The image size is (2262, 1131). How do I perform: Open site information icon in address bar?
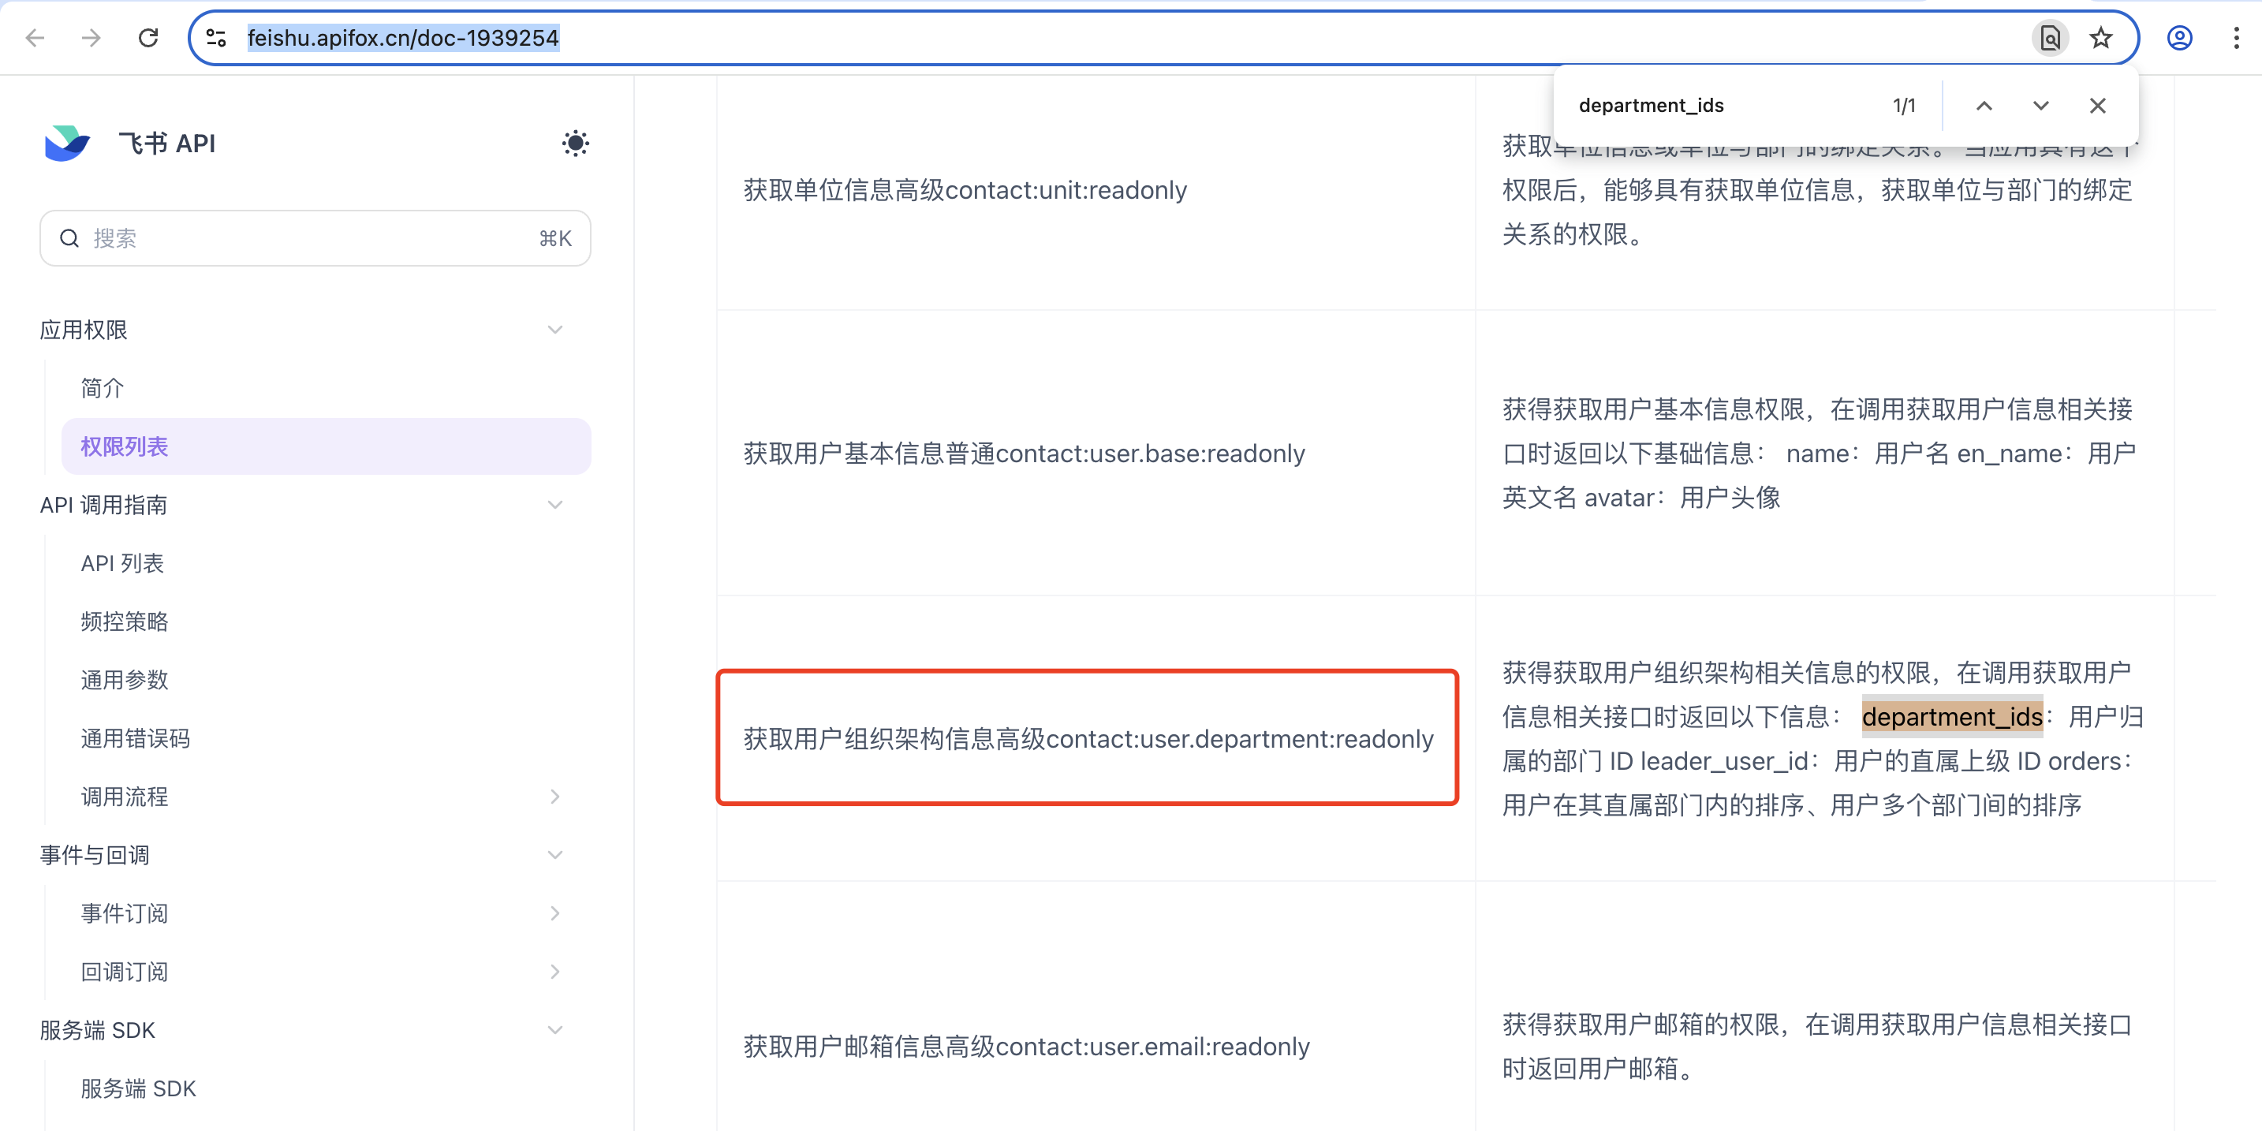tap(216, 38)
